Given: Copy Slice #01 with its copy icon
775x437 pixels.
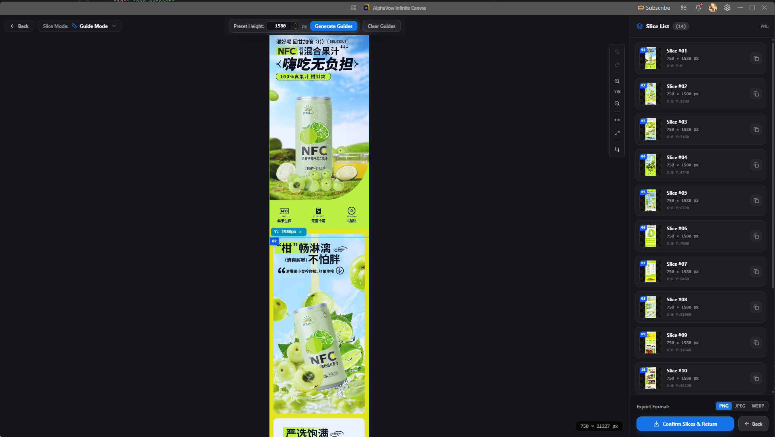Looking at the screenshot, I should point(756,59).
